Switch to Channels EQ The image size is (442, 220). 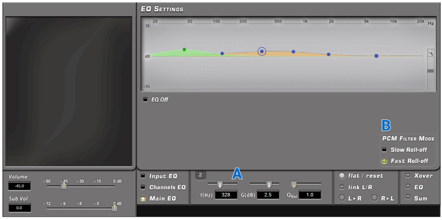pos(143,187)
